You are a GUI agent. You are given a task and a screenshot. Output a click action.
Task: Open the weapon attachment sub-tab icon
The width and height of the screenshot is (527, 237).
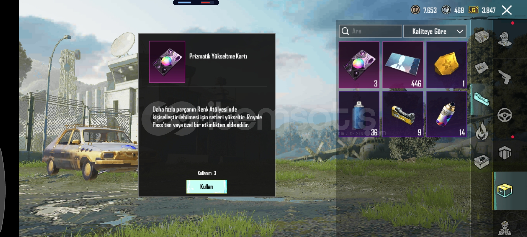pyautogui.click(x=482, y=98)
